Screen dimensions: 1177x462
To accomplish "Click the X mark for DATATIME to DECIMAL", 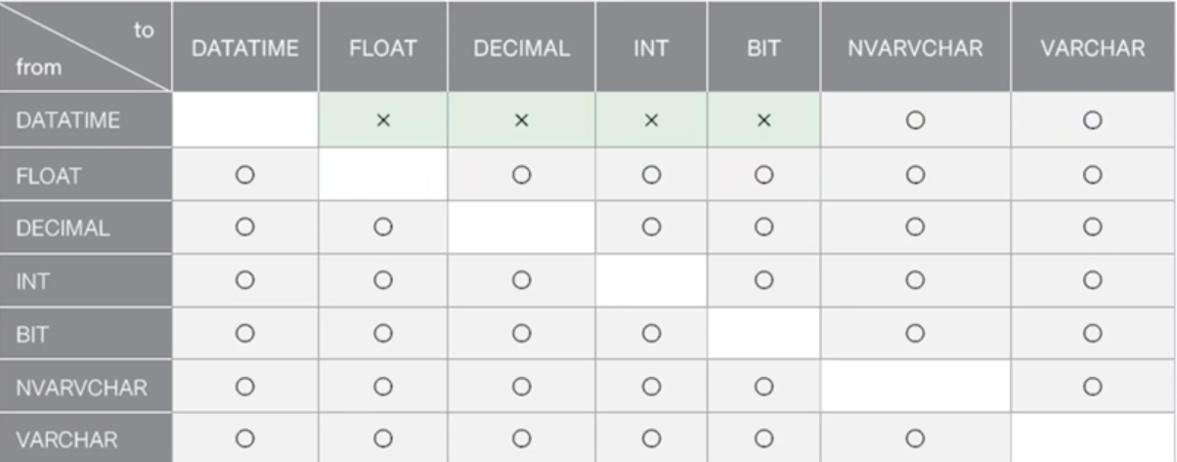I will 521,121.
